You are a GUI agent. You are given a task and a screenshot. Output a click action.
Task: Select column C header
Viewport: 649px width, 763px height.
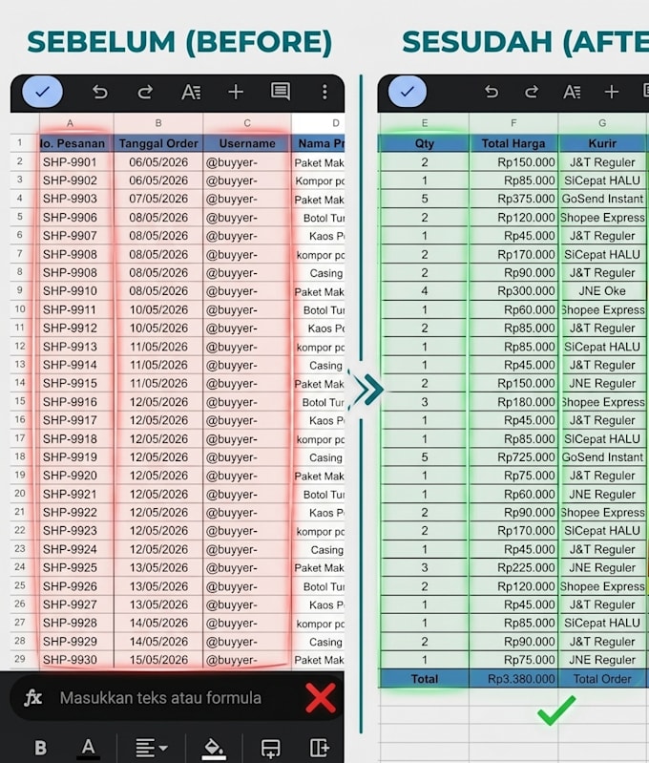tap(247, 123)
